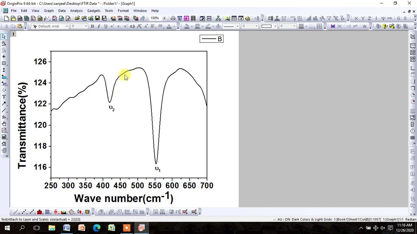
Task: Select the Transmittance(%) axis title
Action: tap(22, 125)
